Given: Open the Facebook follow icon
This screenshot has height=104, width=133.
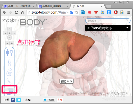Looking at the screenshot, I should pos(13,100).
